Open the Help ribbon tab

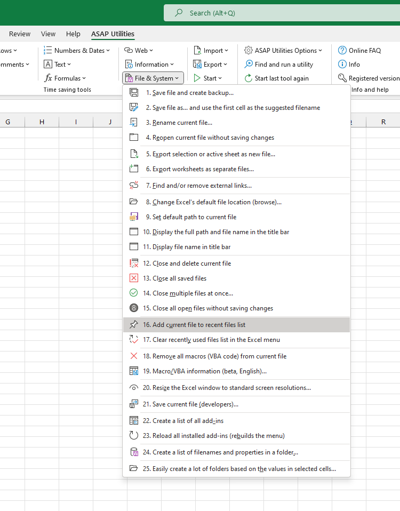[73, 34]
